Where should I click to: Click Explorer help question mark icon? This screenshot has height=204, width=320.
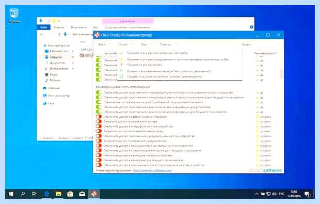251,27
